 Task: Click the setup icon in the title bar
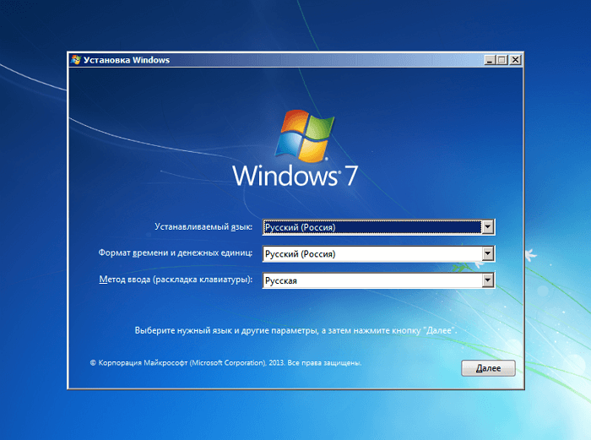coord(76,61)
